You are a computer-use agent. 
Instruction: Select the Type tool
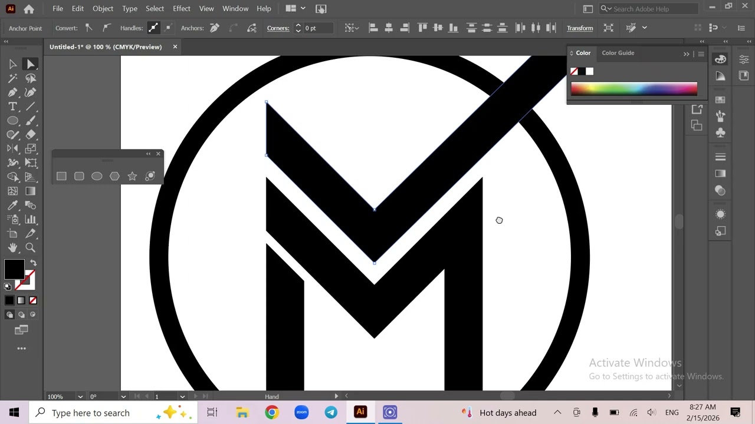click(13, 107)
